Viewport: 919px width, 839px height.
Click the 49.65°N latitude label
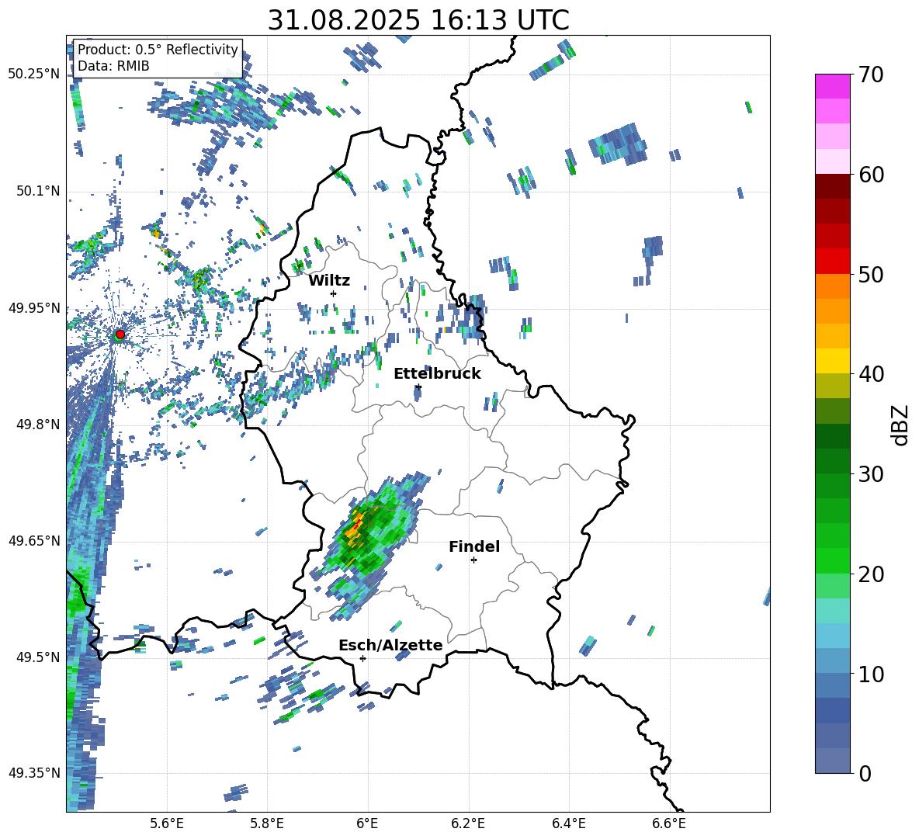click(33, 541)
